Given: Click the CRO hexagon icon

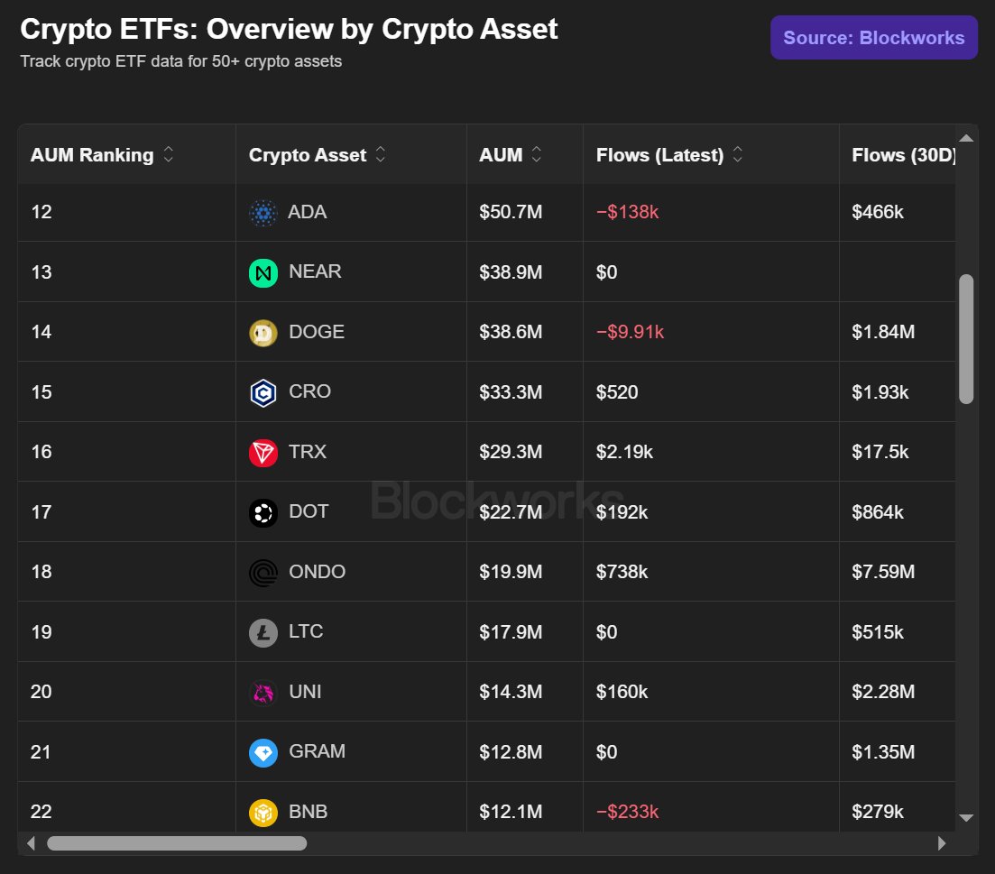Looking at the screenshot, I should [263, 392].
